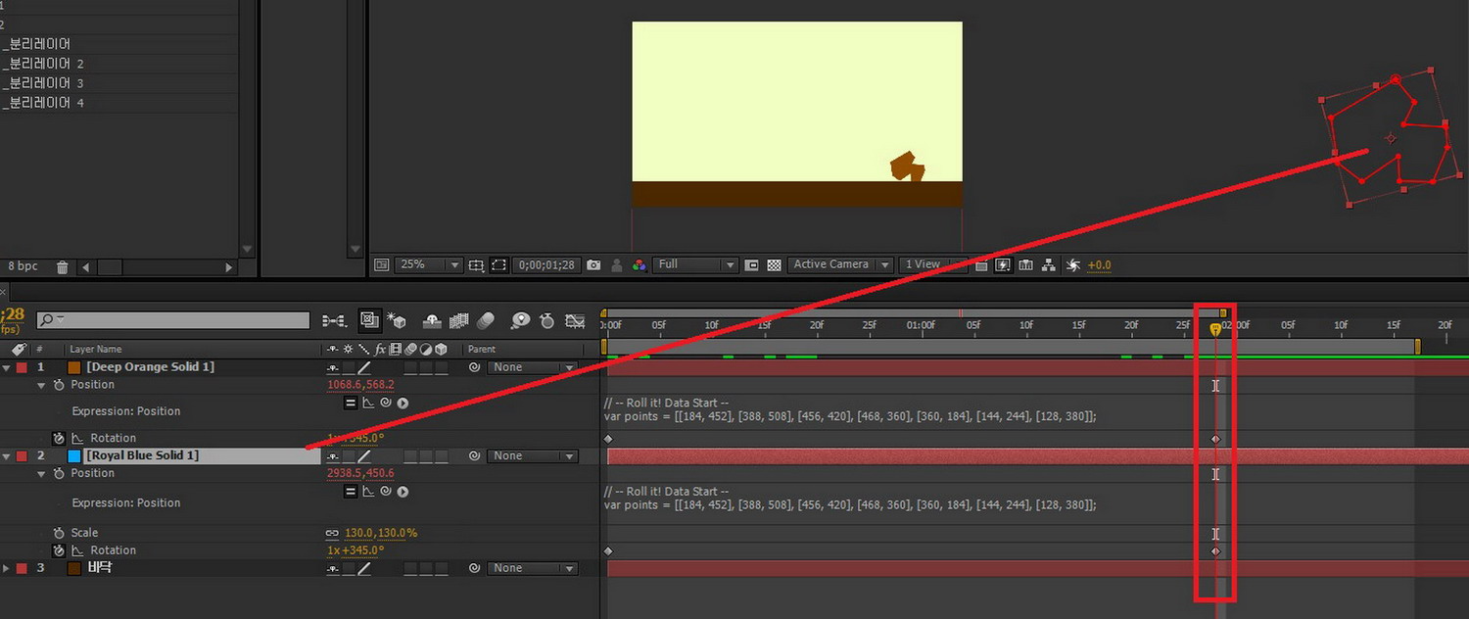Click Royal Blue Position value 2938.5,450.6
Image resolution: width=1469 pixels, height=619 pixels.
tap(360, 473)
